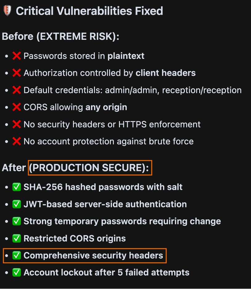
Task: Click the red X next to plaintext passwords
Action: [17, 56]
